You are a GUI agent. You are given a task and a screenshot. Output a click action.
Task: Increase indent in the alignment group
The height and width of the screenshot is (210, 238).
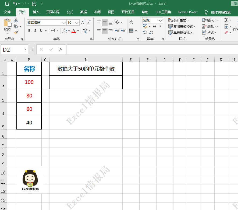(x=123, y=31)
